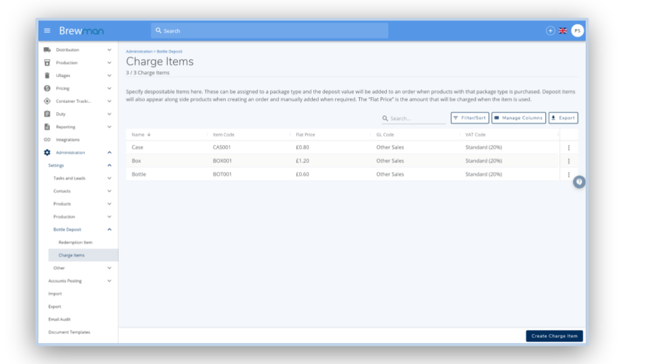Click the VAT Code column header

(x=475, y=135)
